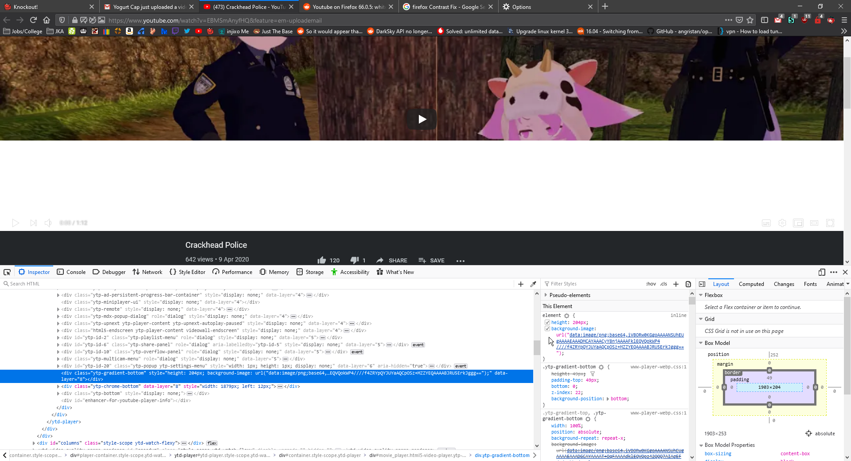
Task: Bookmark this page with star
Action: (x=750, y=20)
